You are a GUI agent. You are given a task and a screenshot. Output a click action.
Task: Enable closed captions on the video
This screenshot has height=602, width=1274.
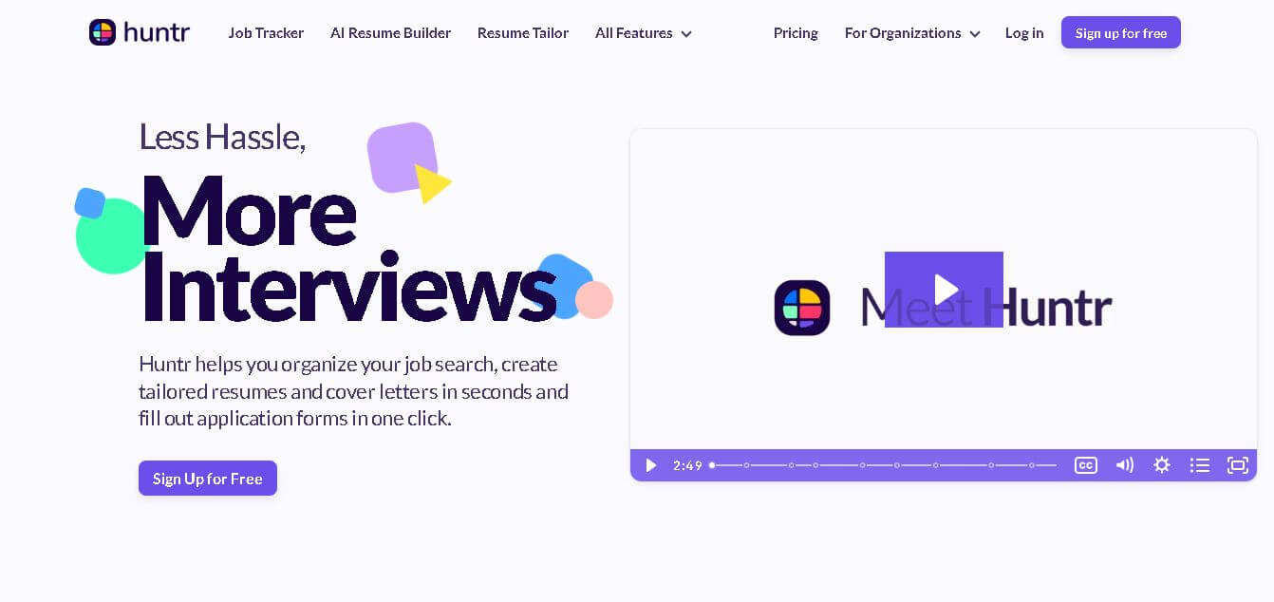pos(1086,465)
